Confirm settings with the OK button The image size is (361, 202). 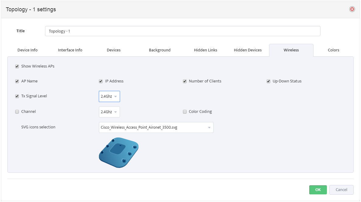point(318,190)
